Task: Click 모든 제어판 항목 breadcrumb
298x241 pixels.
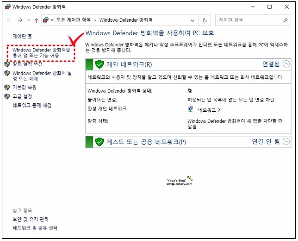Action: point(74,20)
